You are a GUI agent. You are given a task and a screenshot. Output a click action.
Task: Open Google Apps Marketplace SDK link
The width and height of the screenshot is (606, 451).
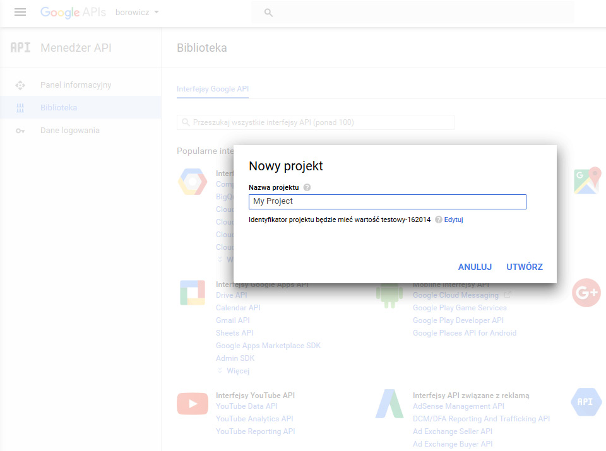268,346
